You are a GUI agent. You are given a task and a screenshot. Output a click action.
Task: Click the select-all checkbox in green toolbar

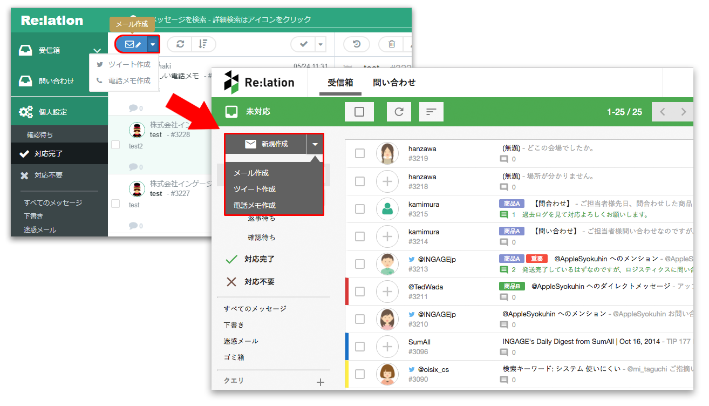[x=359, y=112]
